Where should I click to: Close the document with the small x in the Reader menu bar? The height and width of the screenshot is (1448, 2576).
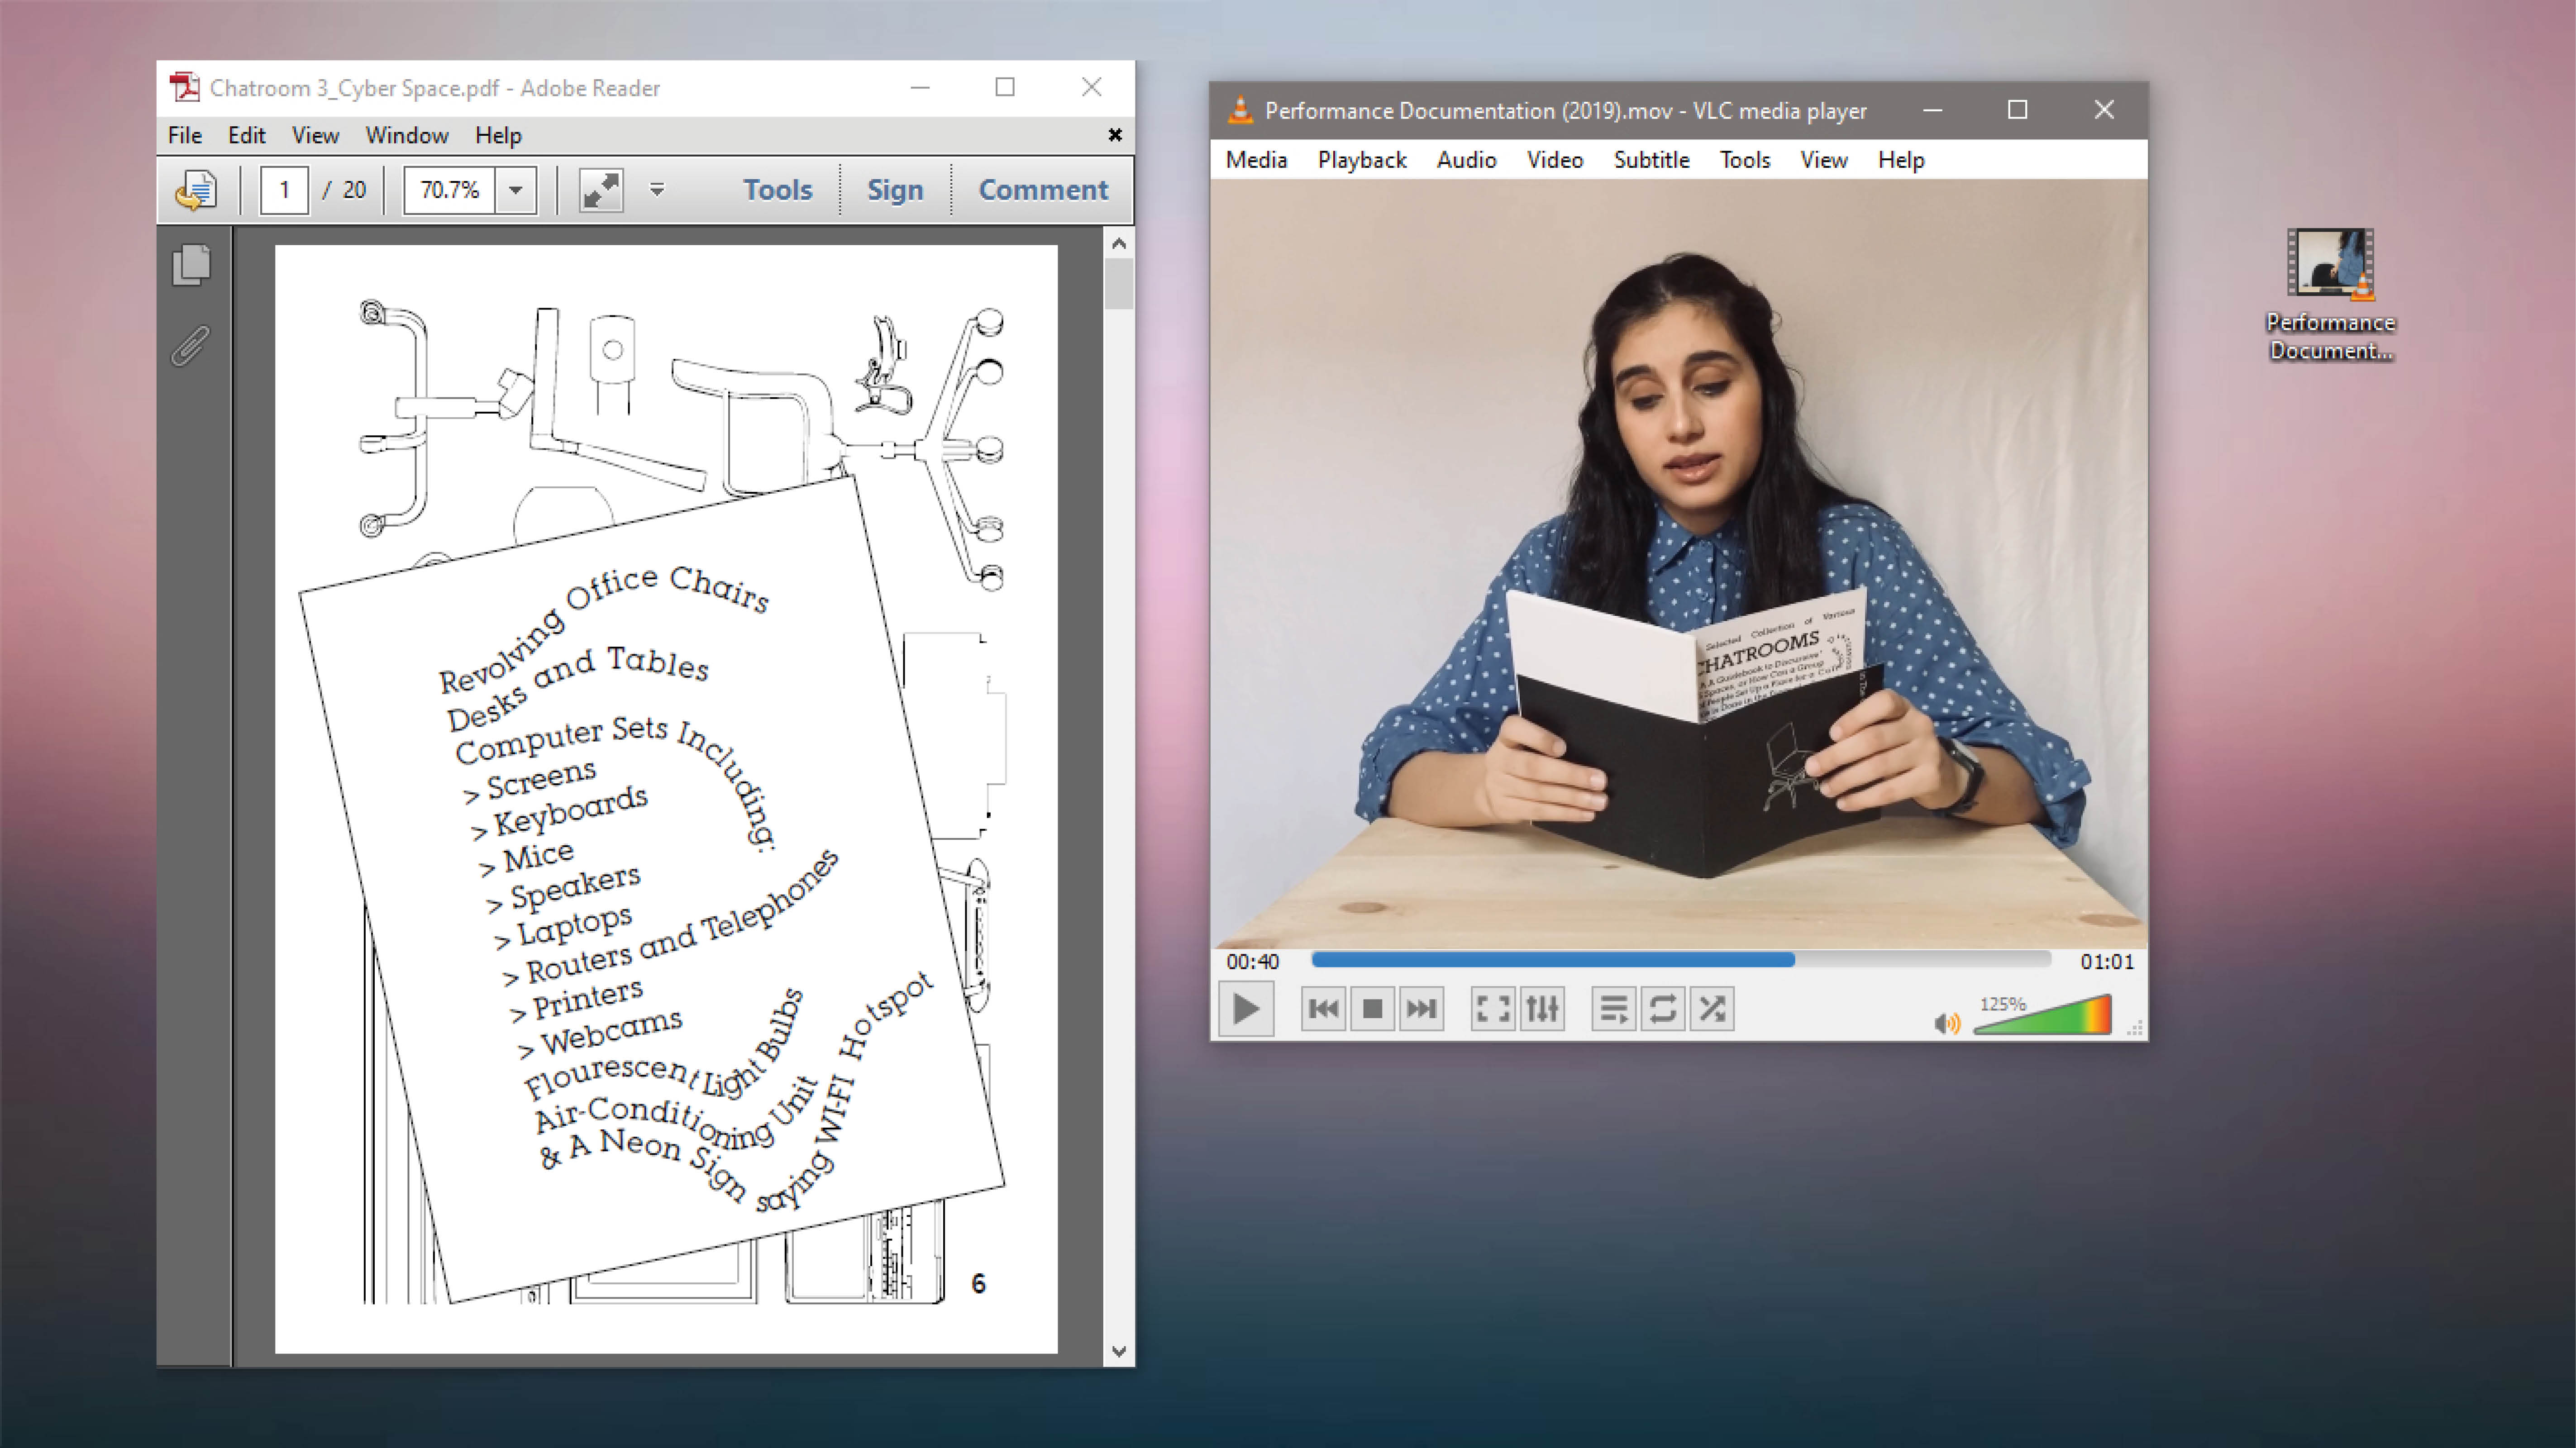point(1115,135)
